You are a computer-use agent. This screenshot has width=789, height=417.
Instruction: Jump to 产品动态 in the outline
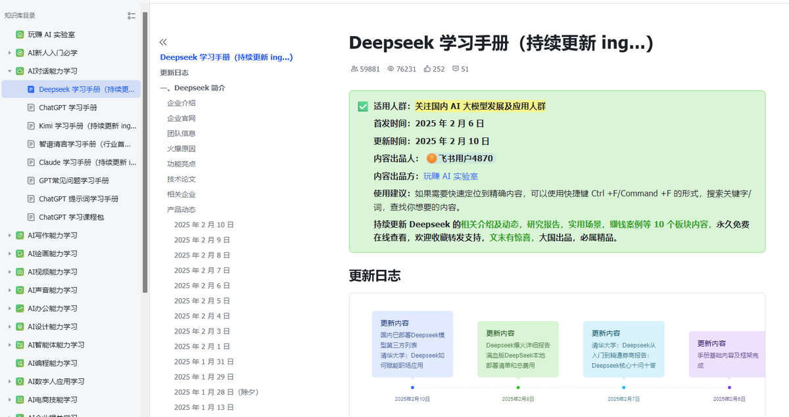tap(181, 209)
